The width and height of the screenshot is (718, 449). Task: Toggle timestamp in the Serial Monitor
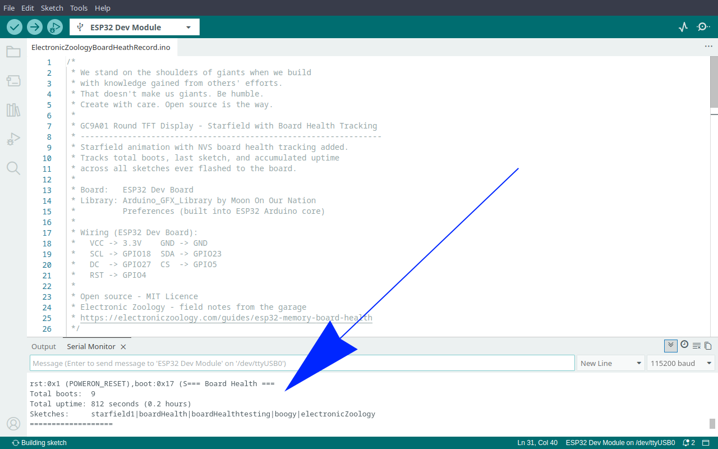(684, 345)
